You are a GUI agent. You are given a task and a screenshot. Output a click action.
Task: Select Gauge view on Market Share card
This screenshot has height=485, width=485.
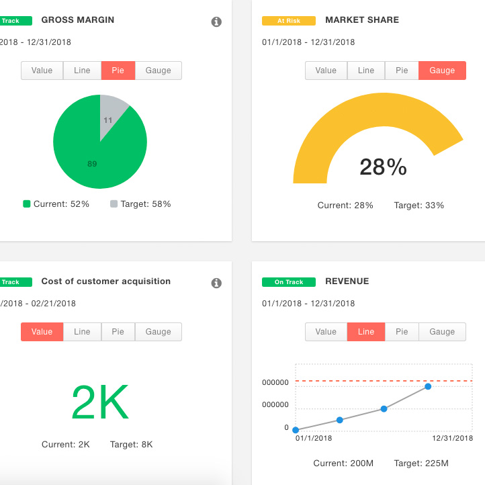pyautogui.click(x=442, y=71)
